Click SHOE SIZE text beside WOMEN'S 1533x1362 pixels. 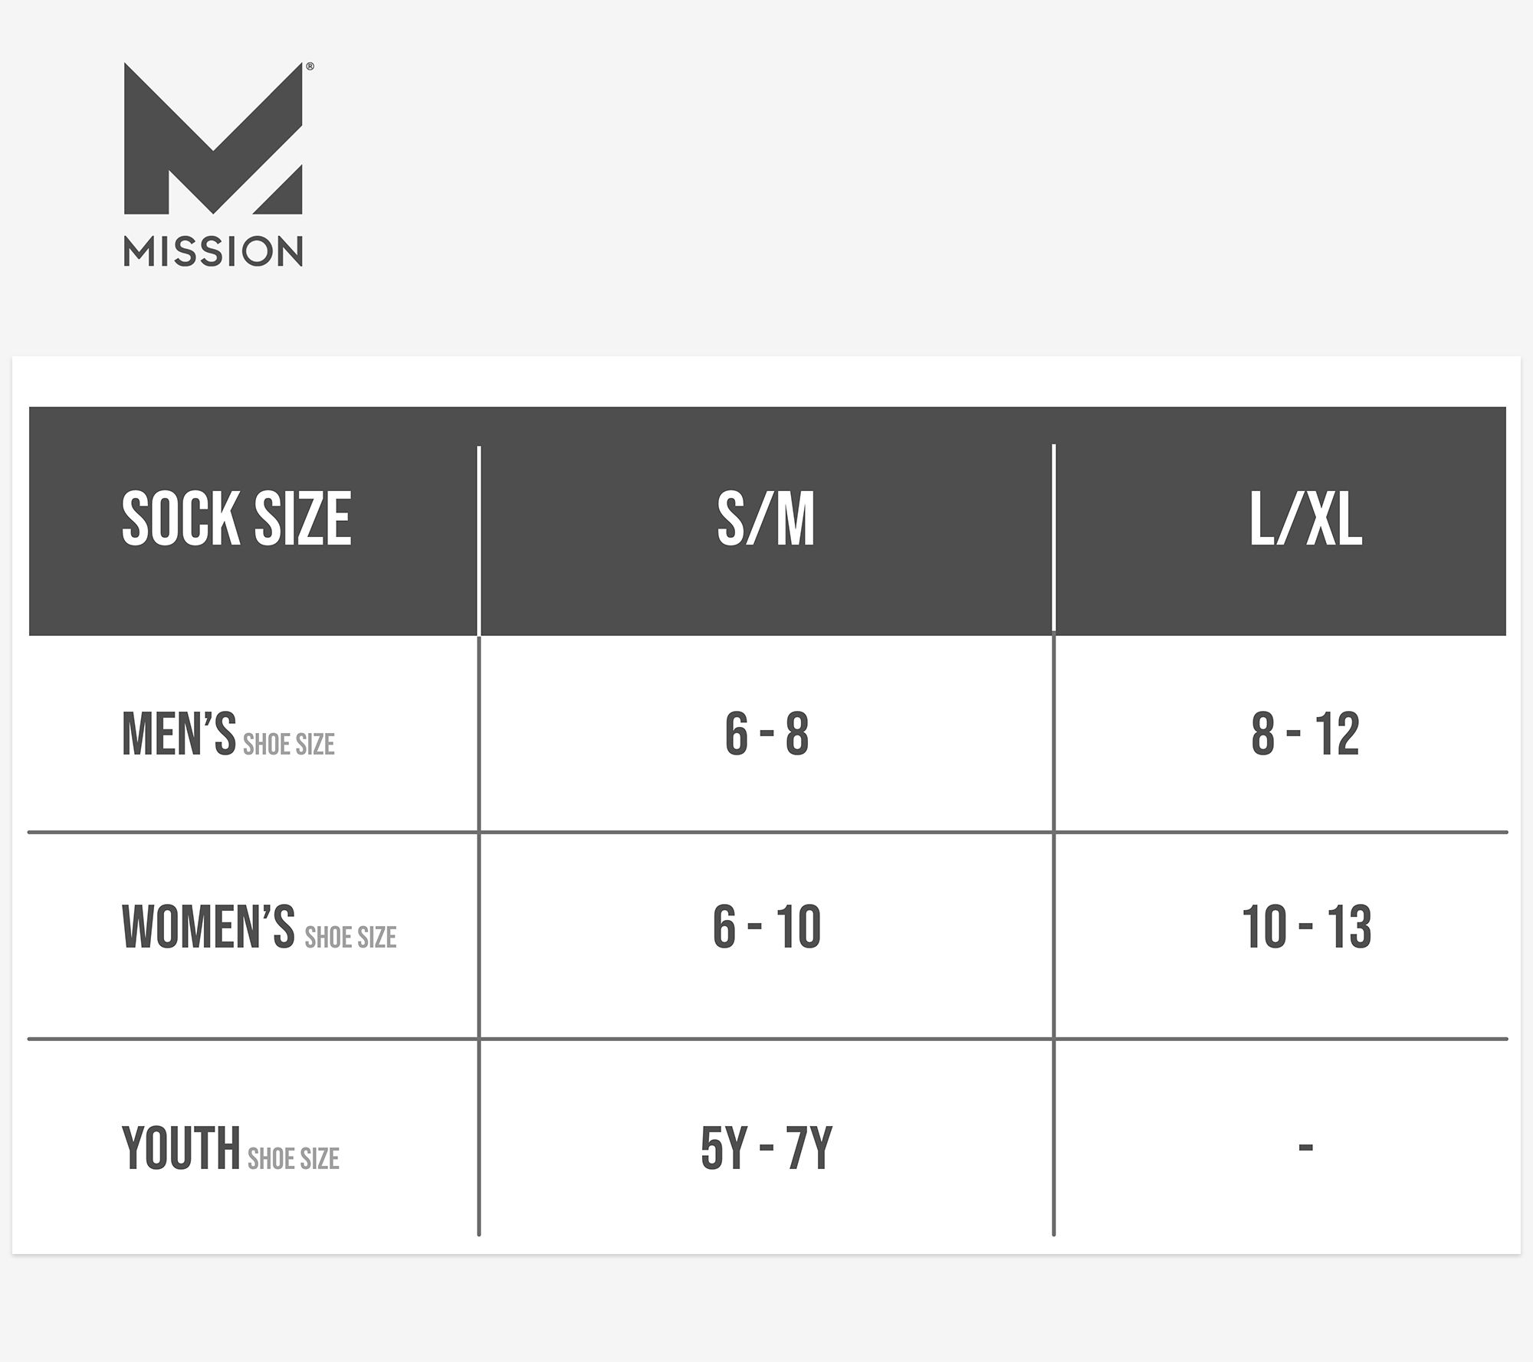pyautogui.click(x=350, y=938)
